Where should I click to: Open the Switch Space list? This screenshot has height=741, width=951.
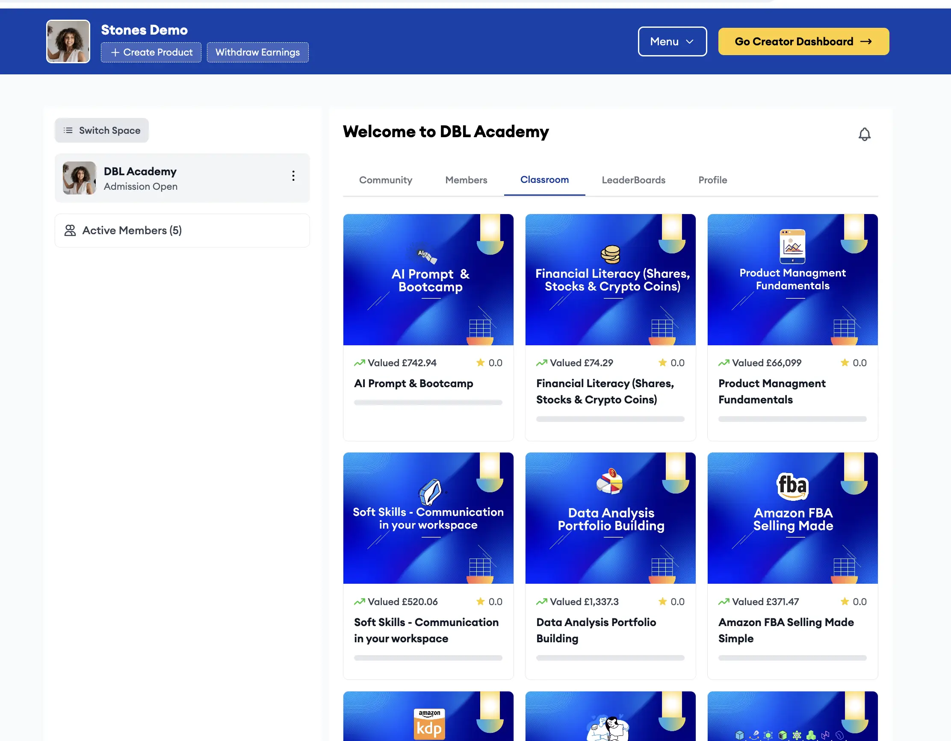click(x=102, y=130)
